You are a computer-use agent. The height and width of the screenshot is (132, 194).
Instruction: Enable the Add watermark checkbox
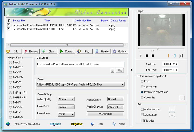tap(142, 109)
